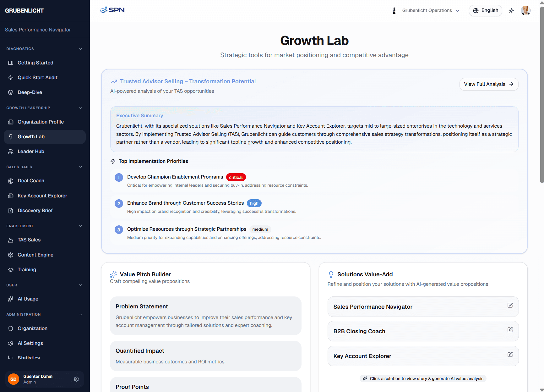This screenshot has width=544, height=392.
Task: Select Key Account Explorer in the sidebar
Action: pyautogui.click(x=42, y=196)
